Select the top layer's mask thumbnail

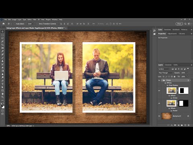pyautogui.click(x=183, y=91)
